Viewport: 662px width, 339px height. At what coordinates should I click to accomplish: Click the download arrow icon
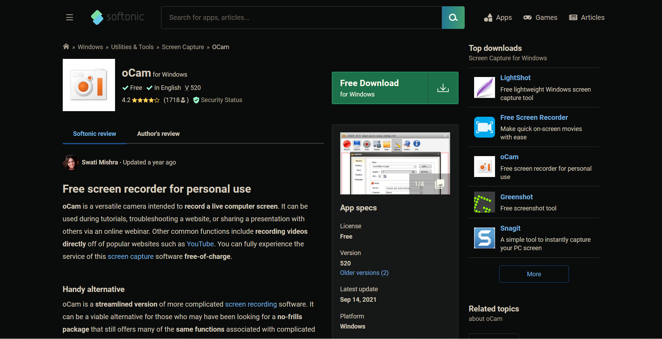pos(443,88)
